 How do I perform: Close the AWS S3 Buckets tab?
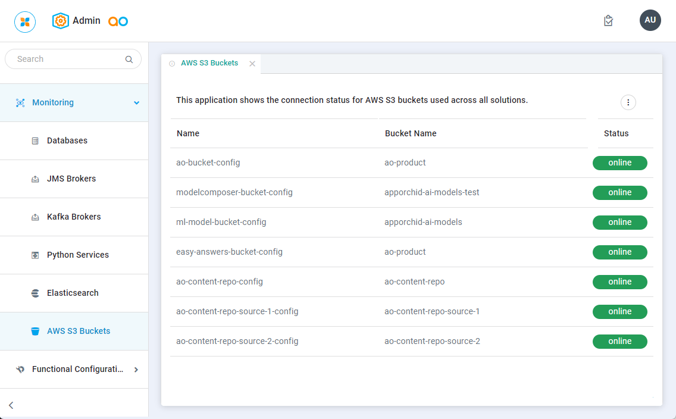tap(252, 64)
